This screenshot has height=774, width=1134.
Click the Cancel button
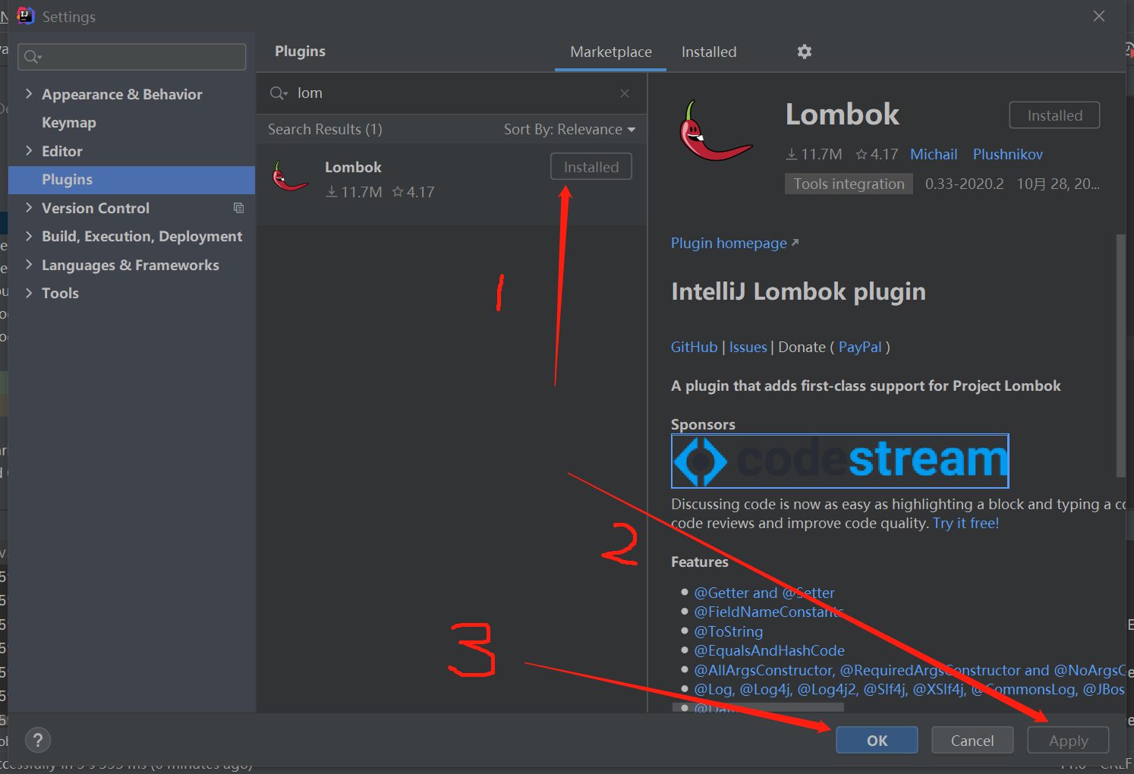point(972,741)
